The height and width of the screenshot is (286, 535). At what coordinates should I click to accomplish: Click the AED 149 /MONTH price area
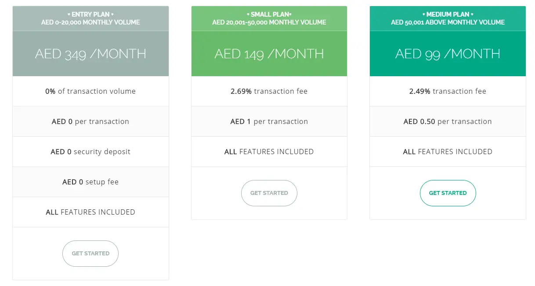(269, 53)
